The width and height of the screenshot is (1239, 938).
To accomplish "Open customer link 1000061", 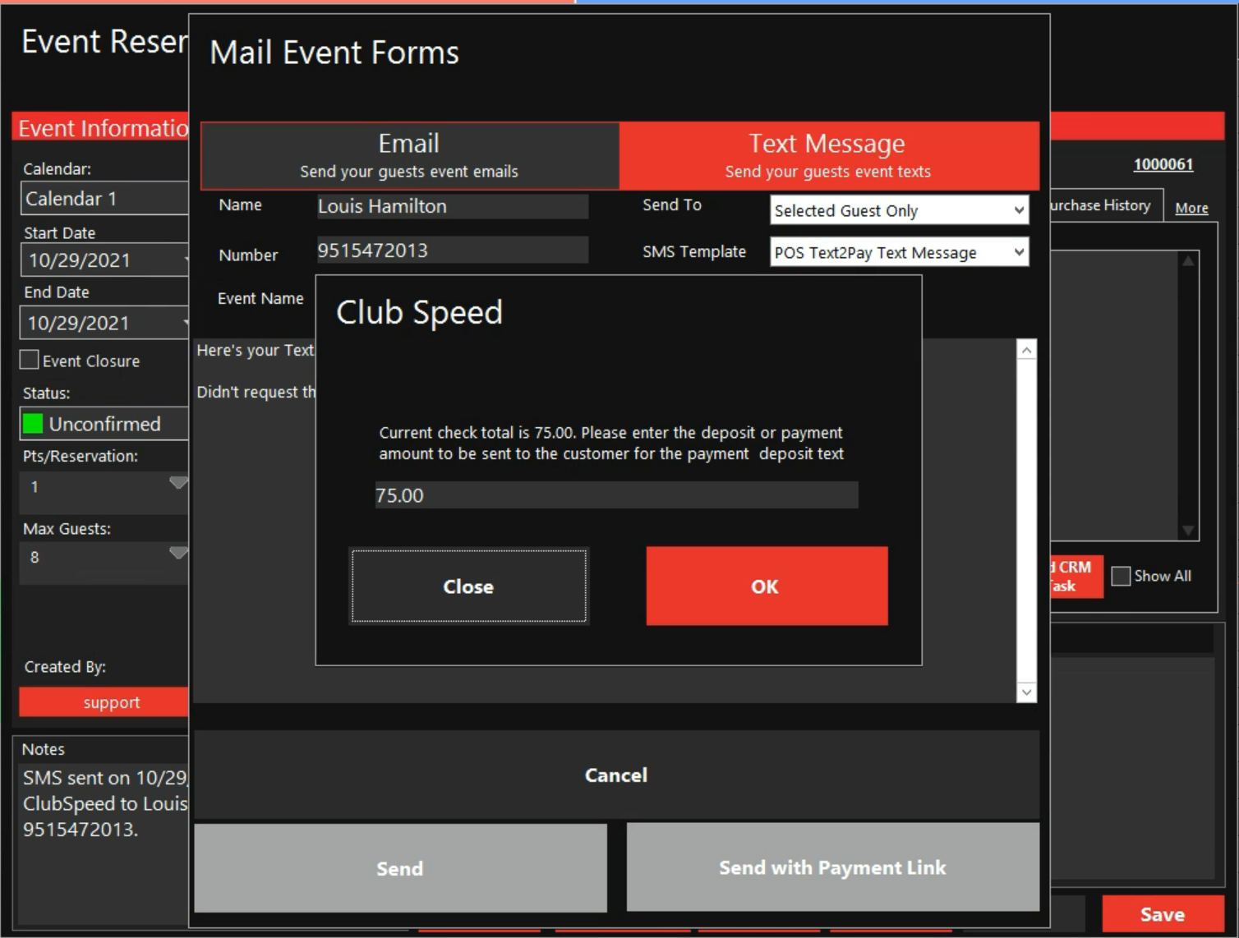I will pos(1163,164).
